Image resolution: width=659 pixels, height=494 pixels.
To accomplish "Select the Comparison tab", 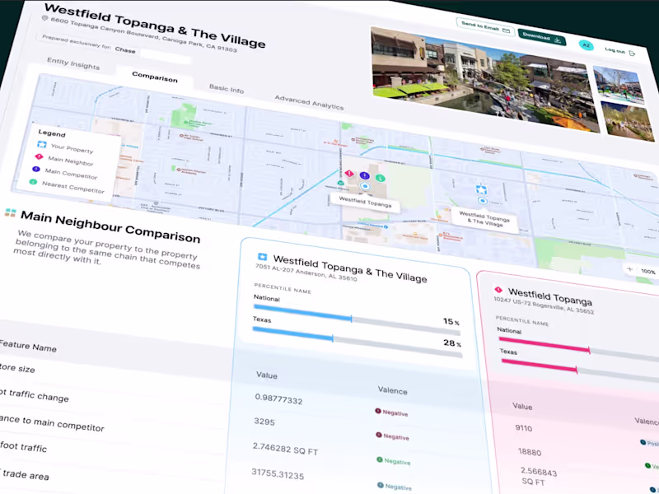I will point(155,77).
